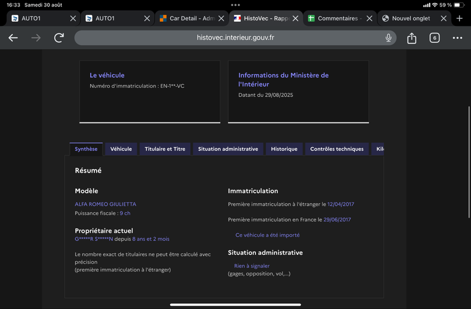Tap the microphone icon in address bar
471x309 pixels.
pos(389,38)
